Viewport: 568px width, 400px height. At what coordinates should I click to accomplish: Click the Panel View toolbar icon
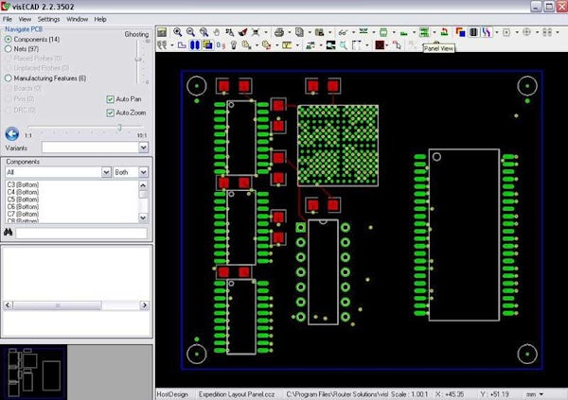pos(424,31)
